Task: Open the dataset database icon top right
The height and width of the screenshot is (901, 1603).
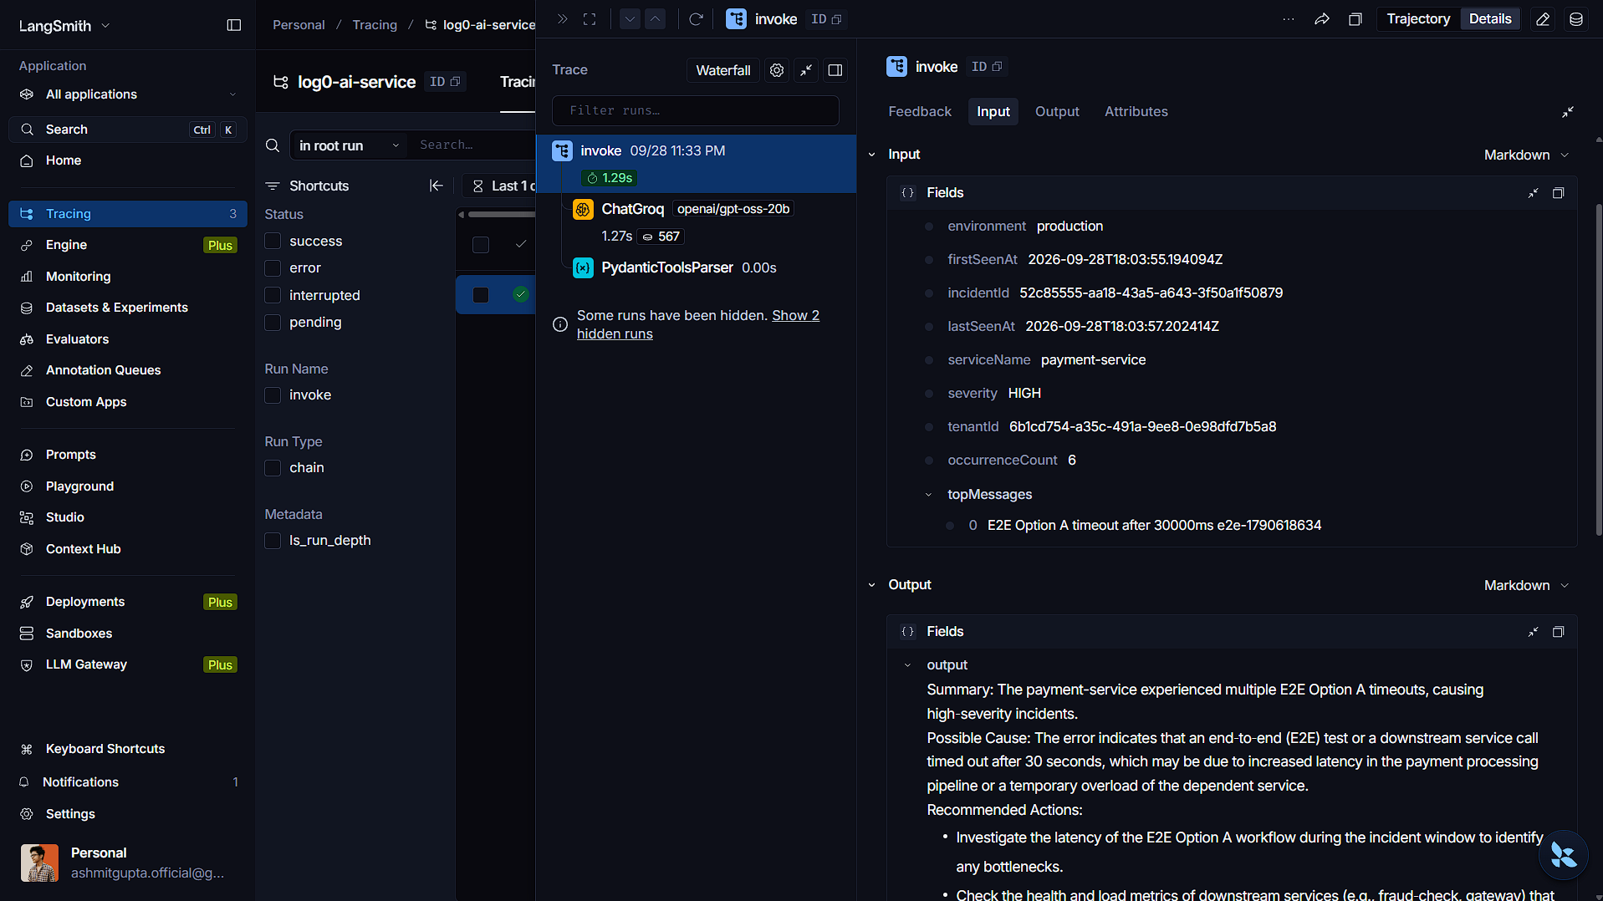Action: coord(1576,19)
